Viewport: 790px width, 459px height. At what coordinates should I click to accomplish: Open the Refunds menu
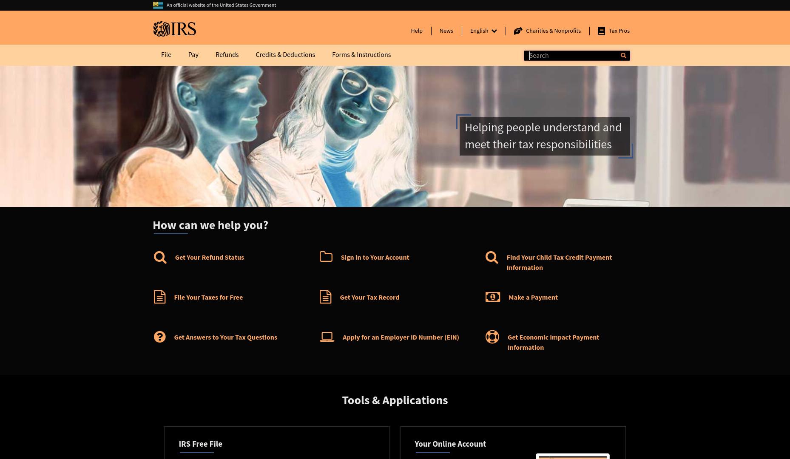pyautogui.click(x=227, y=55)
